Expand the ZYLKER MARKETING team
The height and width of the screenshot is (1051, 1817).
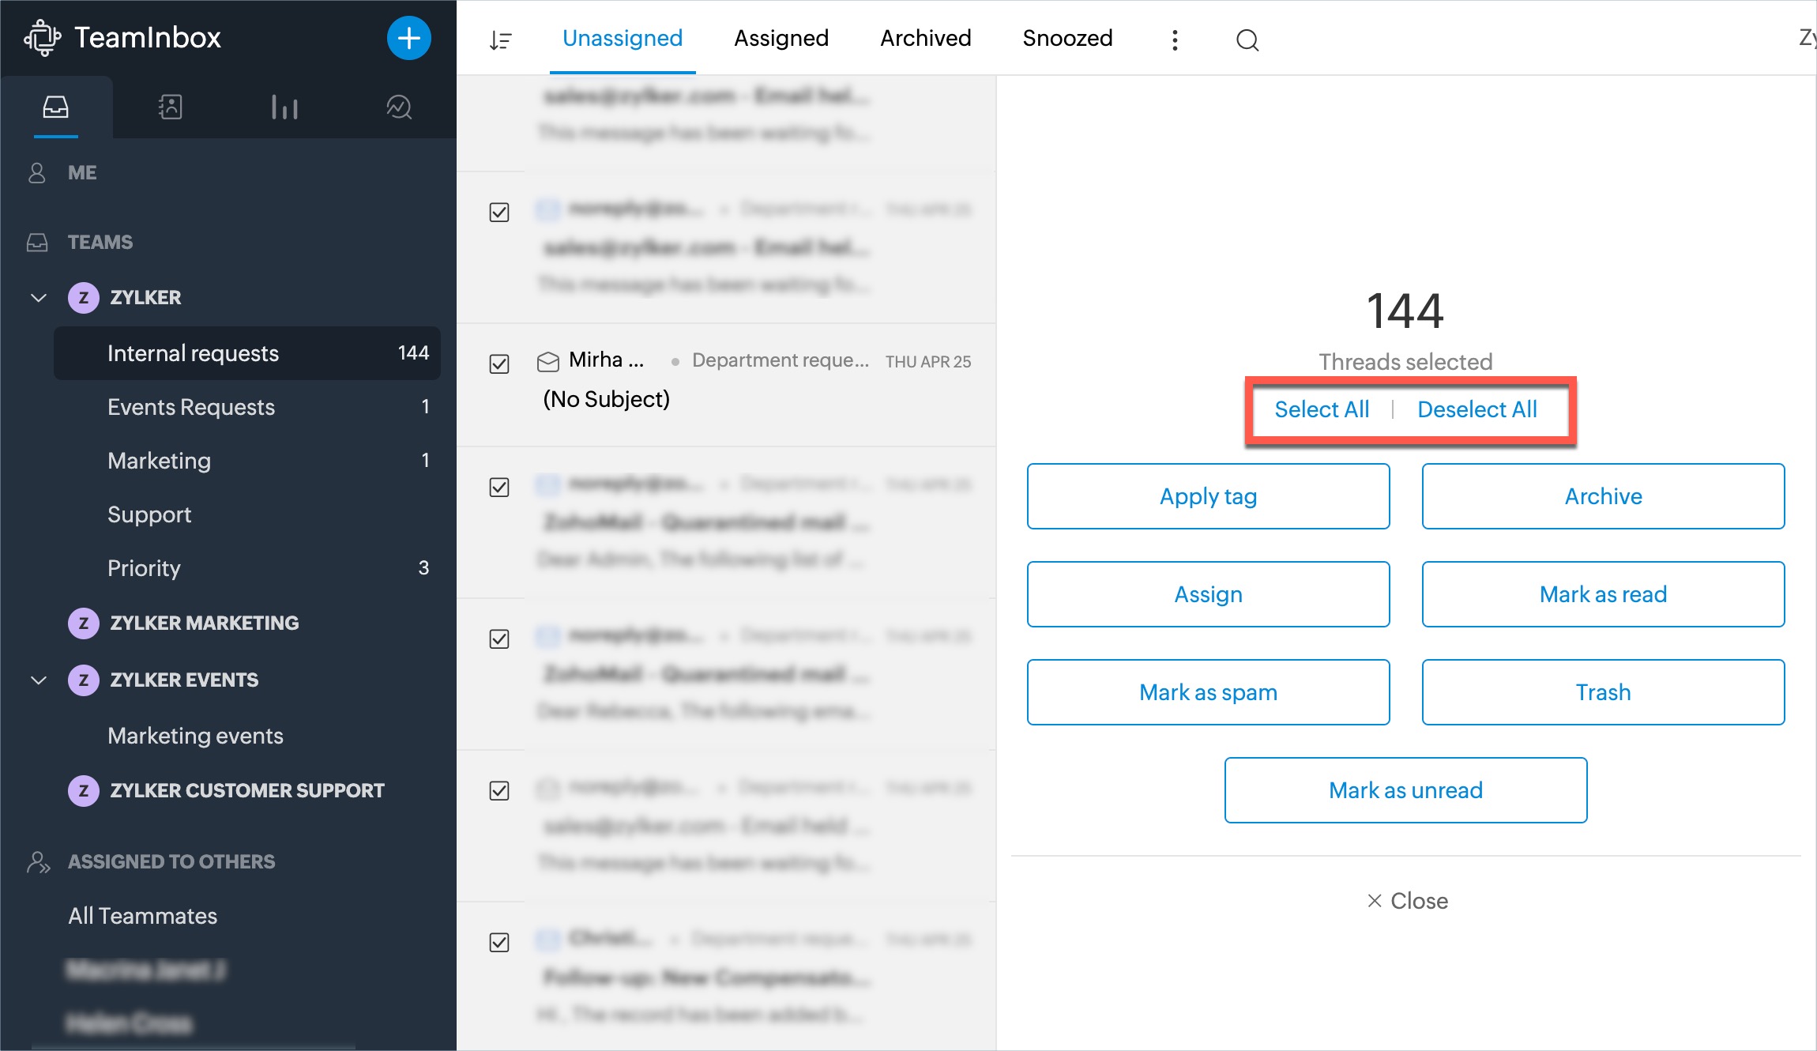(x=204, y=623)
